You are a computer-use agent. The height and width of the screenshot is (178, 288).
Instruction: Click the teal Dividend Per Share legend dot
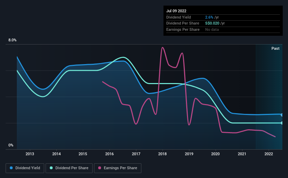pyautogui.click(x=51, y=168)
